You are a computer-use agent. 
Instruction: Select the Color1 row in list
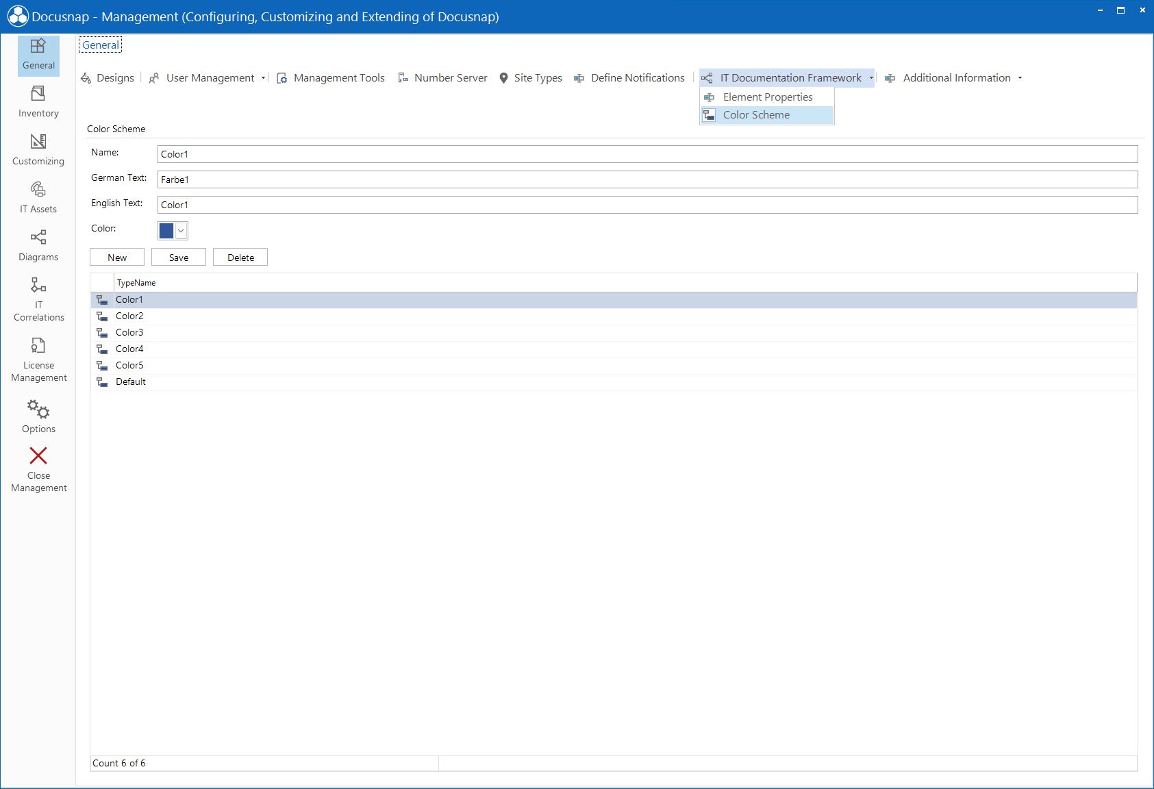coord(614,300)
